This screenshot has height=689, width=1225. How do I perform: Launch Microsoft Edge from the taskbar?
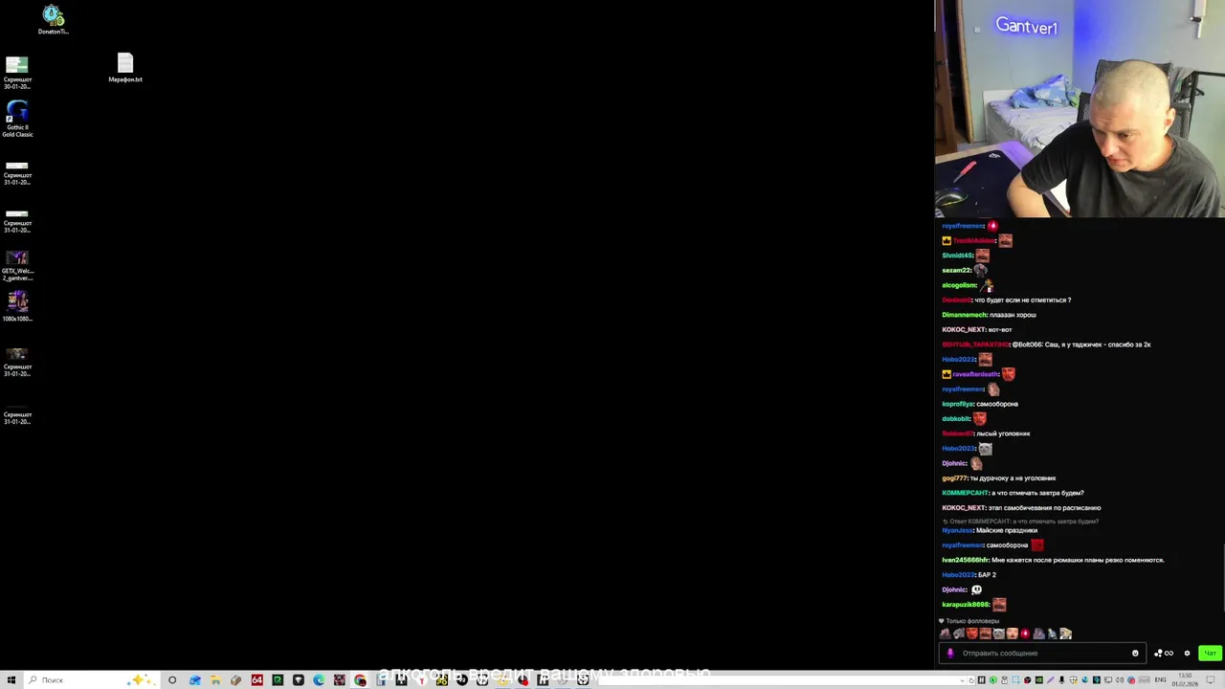click(x=319, y=680)
